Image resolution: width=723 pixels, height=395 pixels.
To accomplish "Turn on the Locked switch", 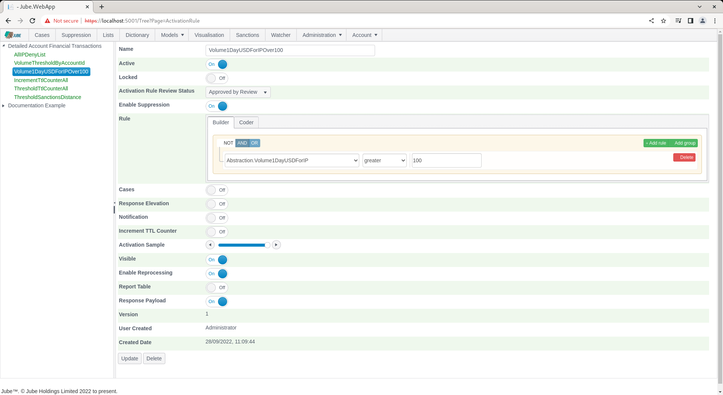I will 217,78.
